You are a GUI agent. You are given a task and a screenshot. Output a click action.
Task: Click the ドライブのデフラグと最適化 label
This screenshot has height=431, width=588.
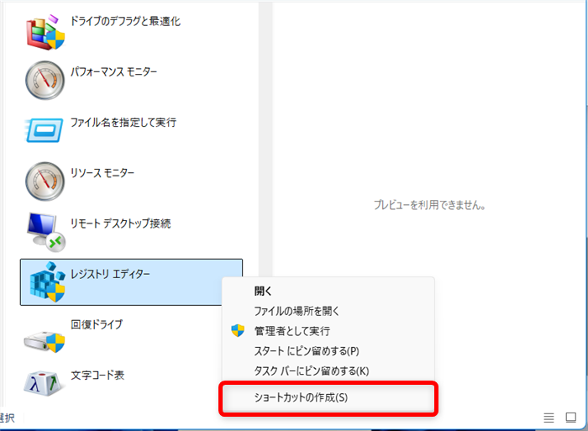tap(126, 21)
